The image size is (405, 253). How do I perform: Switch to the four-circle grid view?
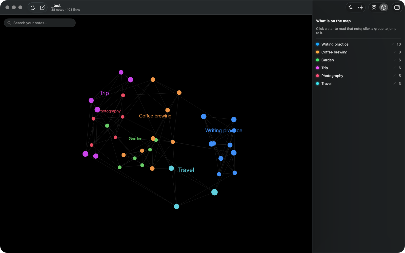374,8
